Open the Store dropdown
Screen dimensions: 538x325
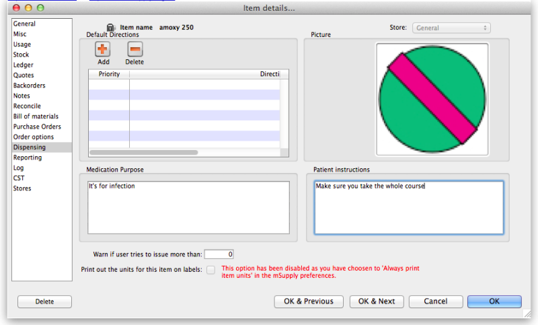(451, 28)
